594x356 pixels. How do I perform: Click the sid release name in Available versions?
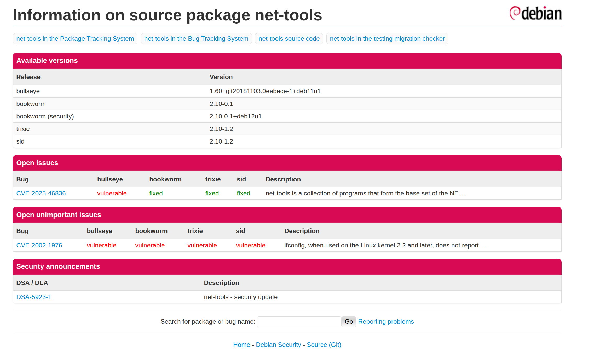coord(20,141)
